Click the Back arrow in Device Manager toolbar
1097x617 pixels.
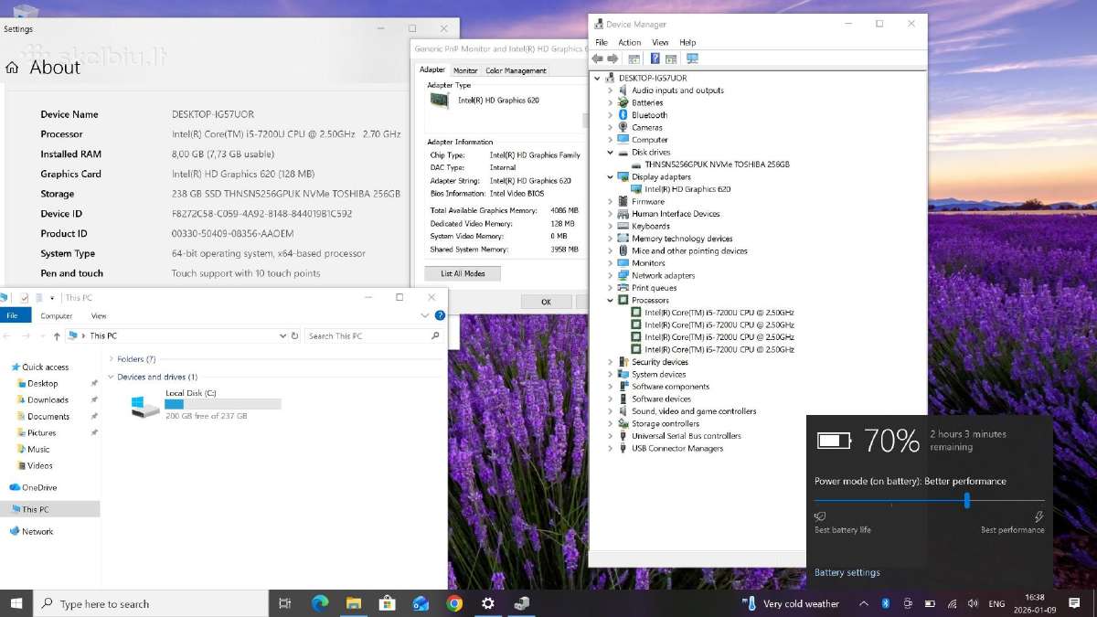click(598, 59)
